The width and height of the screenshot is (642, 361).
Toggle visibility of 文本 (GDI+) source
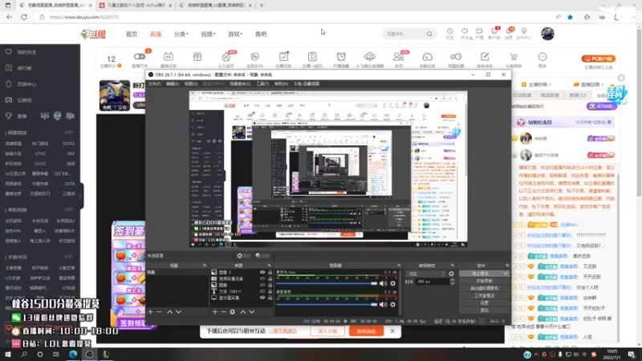point(262,291)
